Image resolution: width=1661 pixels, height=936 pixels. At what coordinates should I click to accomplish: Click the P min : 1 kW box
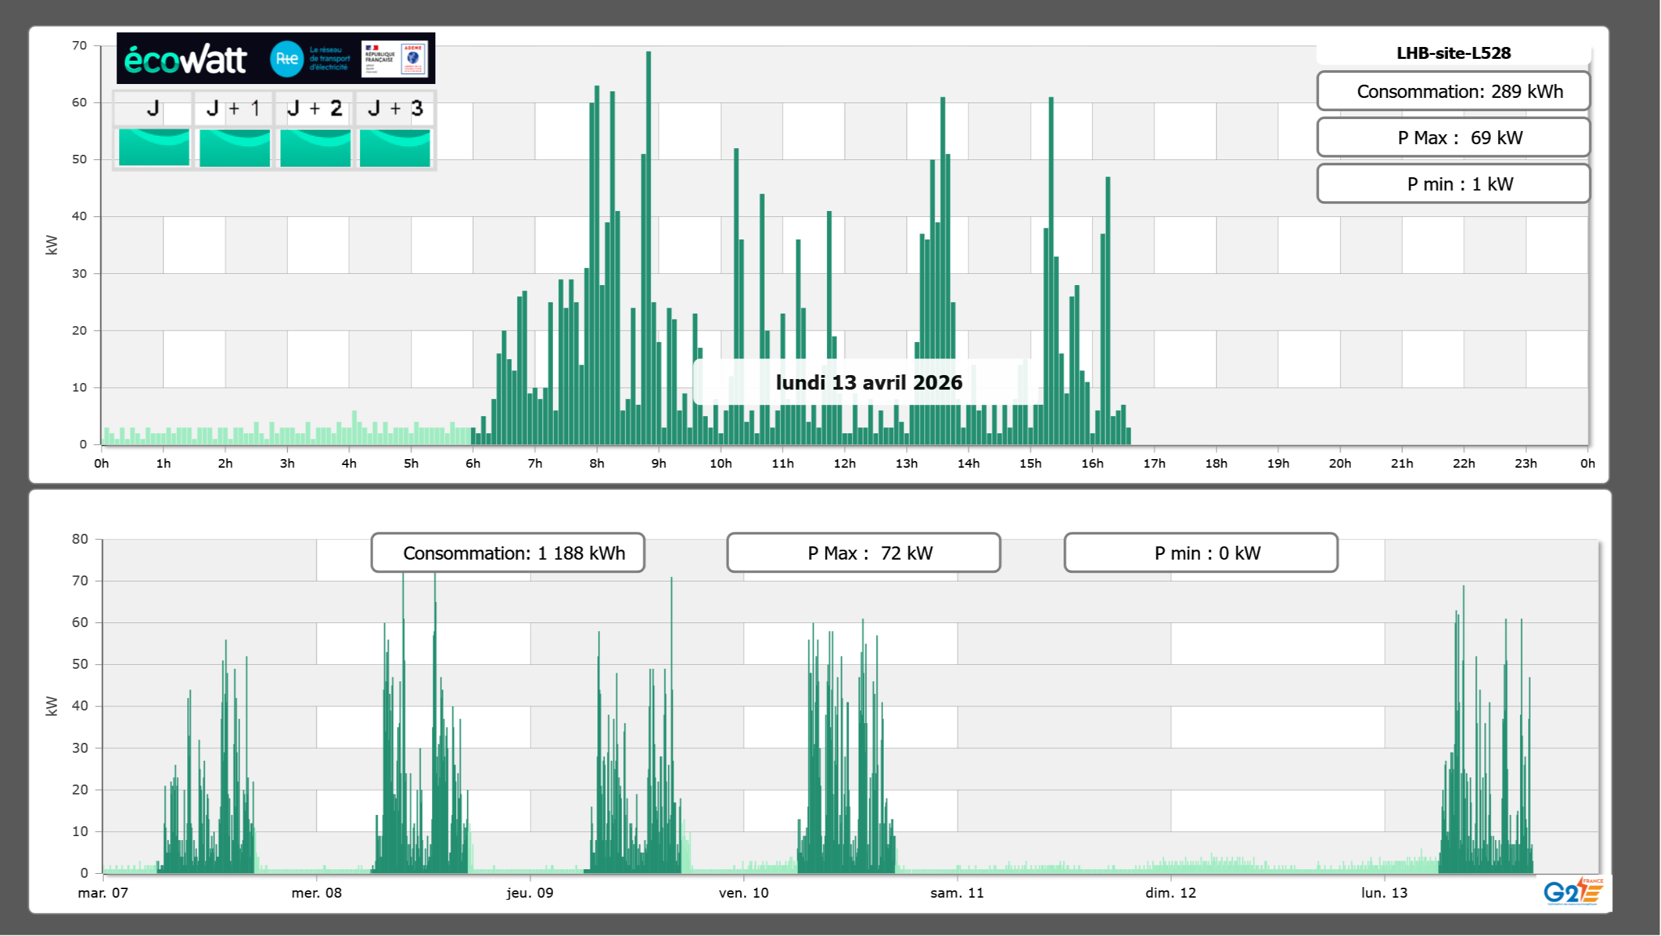pos(1453,184)
